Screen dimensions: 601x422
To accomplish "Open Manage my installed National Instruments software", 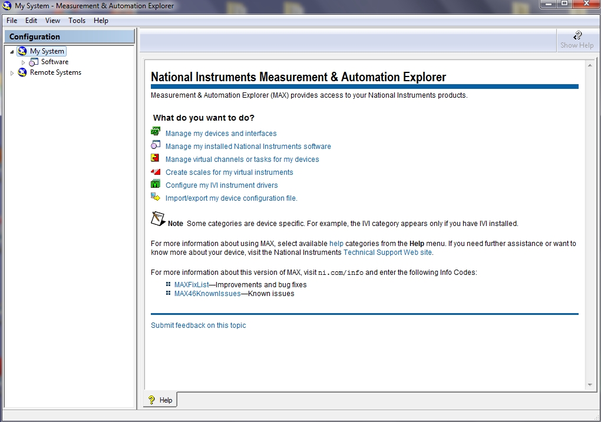I will (248, 147).
